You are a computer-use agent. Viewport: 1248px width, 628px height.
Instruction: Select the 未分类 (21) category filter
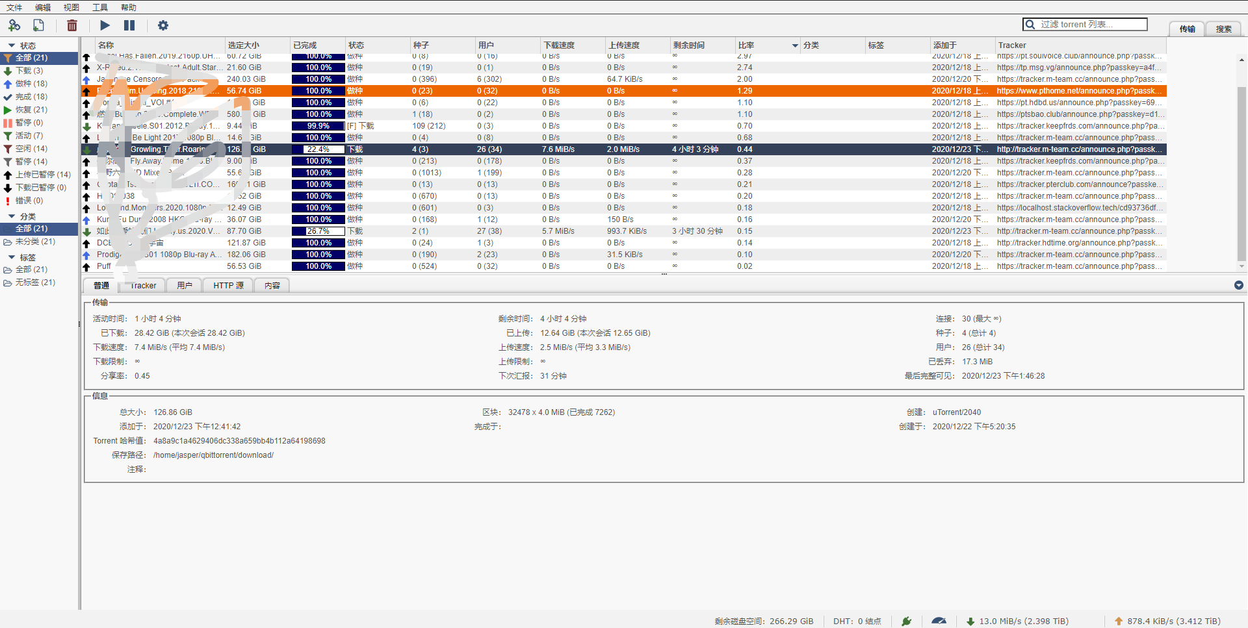point(35,242)
